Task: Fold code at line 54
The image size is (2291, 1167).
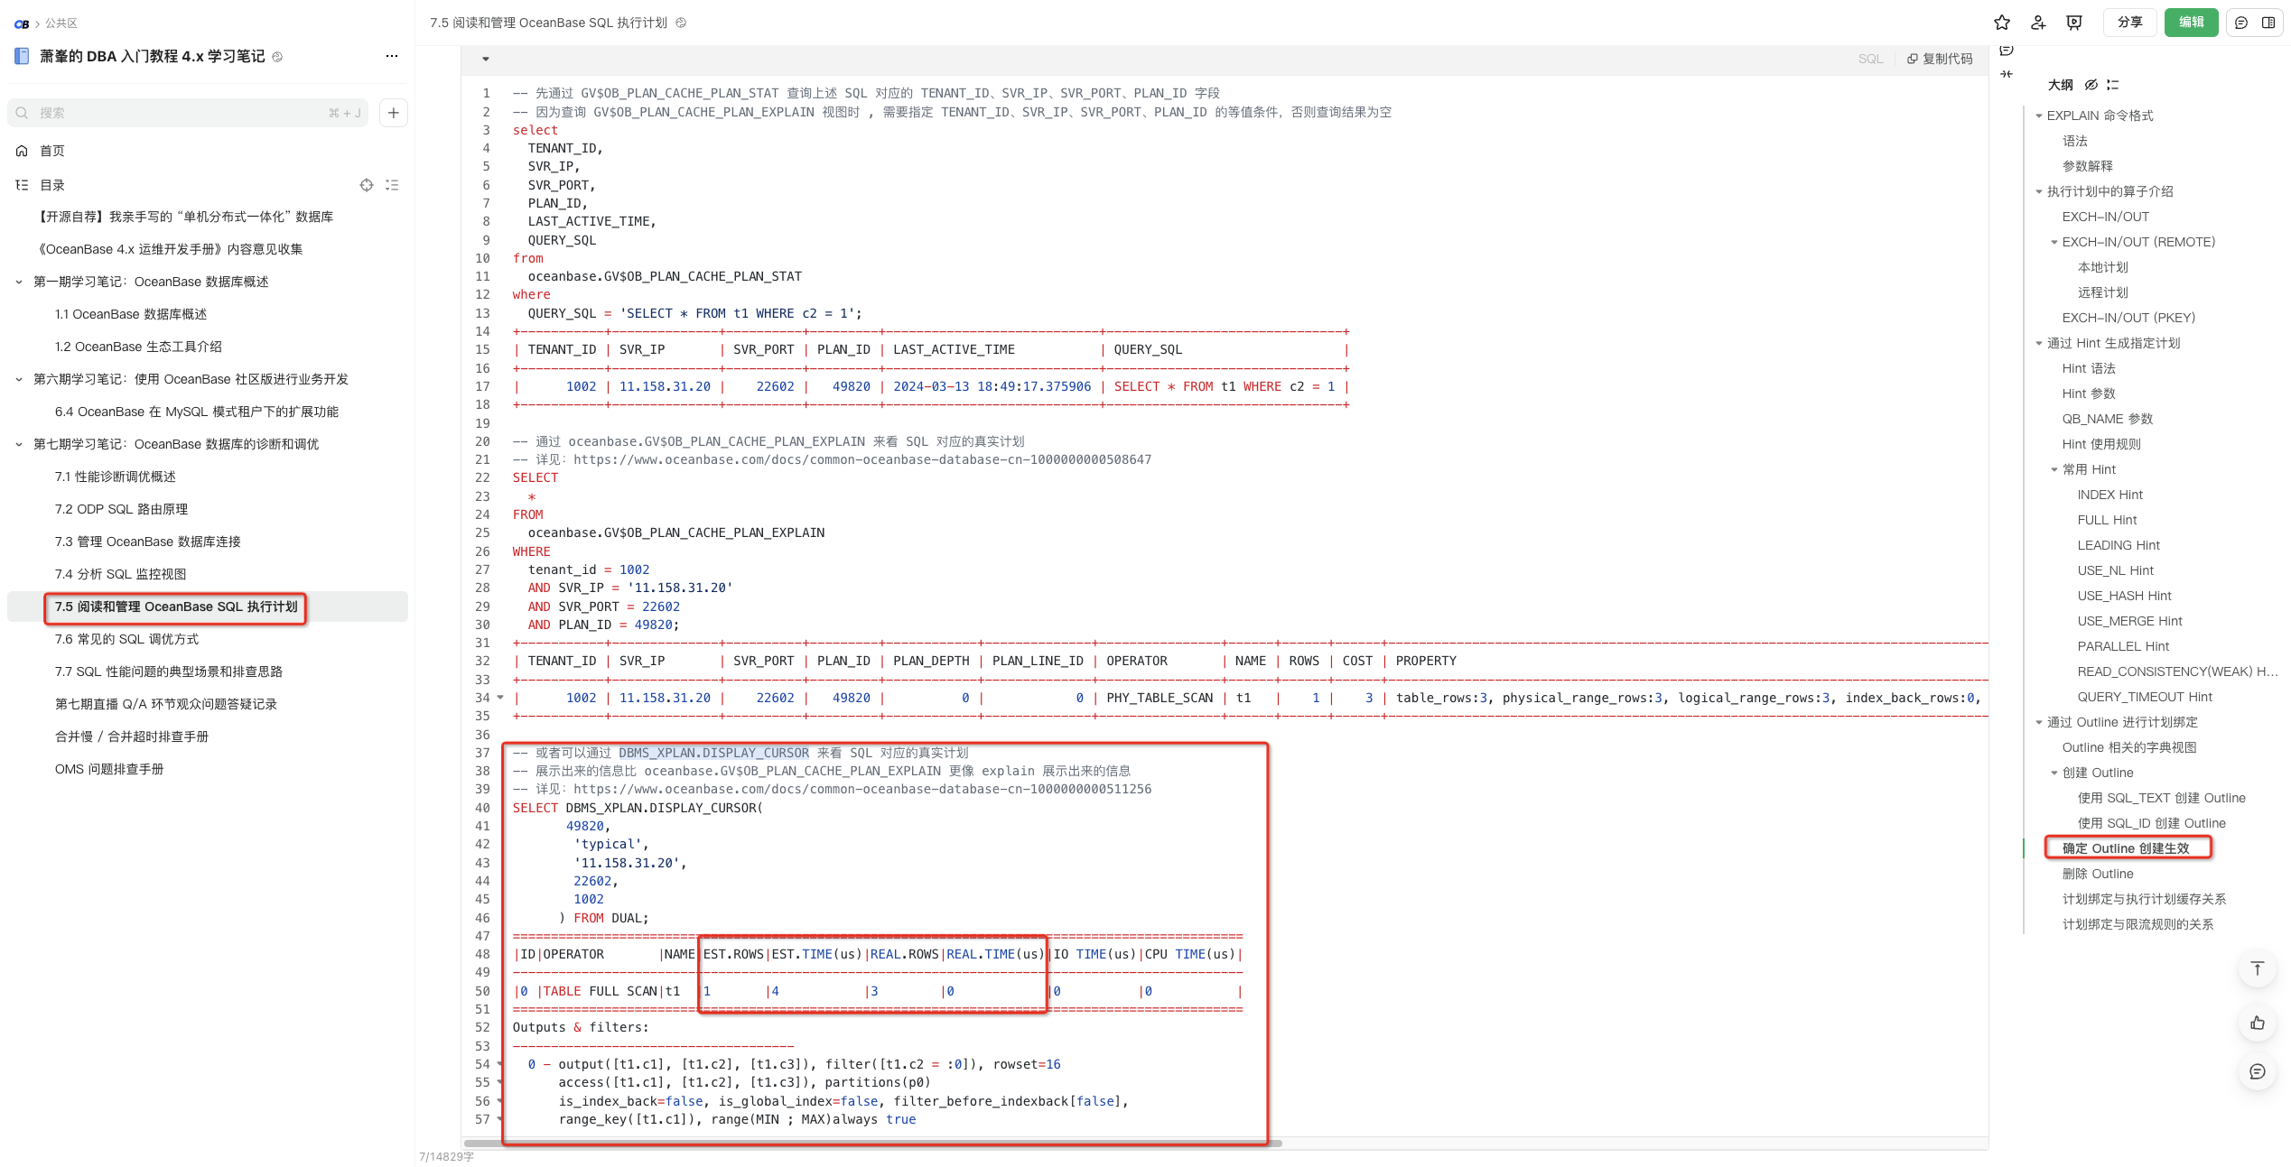Action: (x=500, y=1064)
